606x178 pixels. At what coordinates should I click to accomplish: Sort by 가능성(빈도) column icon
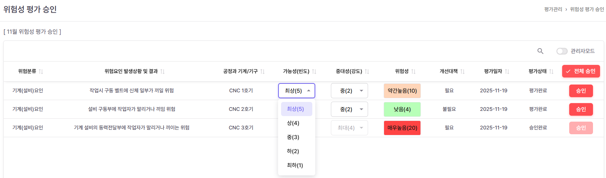pyautogui.click(x=314, y=72)
